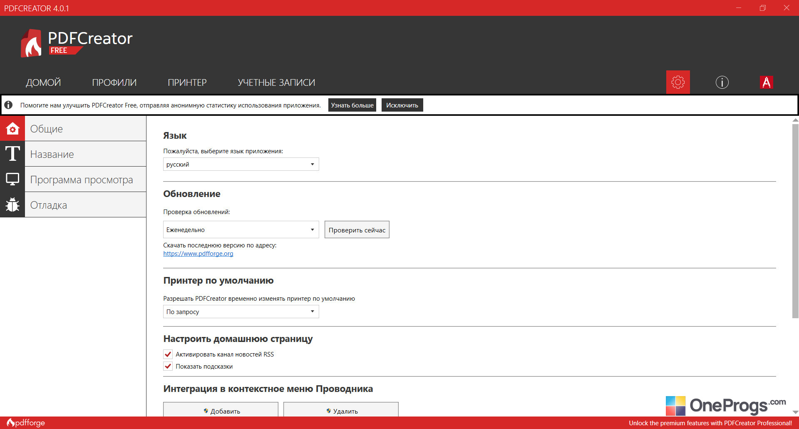Click the pdfforge logo in footer
This screenshot has height=429, width=799.
(26, 423)
